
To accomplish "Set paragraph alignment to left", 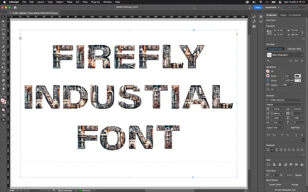I will (268, 150).
